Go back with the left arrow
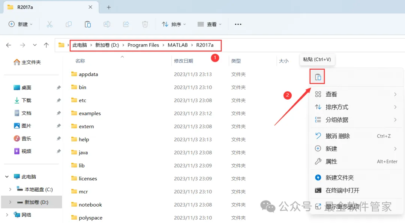 (9, 45)
